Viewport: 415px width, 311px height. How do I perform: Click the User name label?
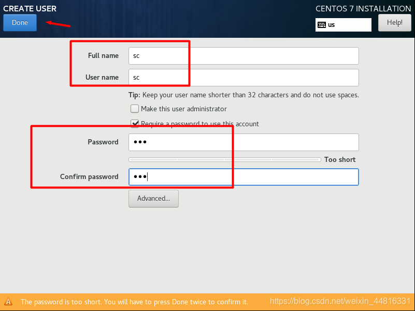tap(102, 78)
